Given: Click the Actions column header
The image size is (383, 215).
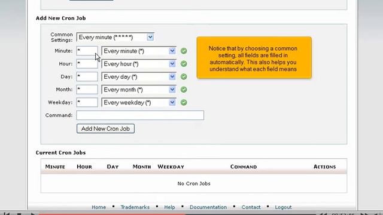Looking at the screenshot, I should coord(324,167).
